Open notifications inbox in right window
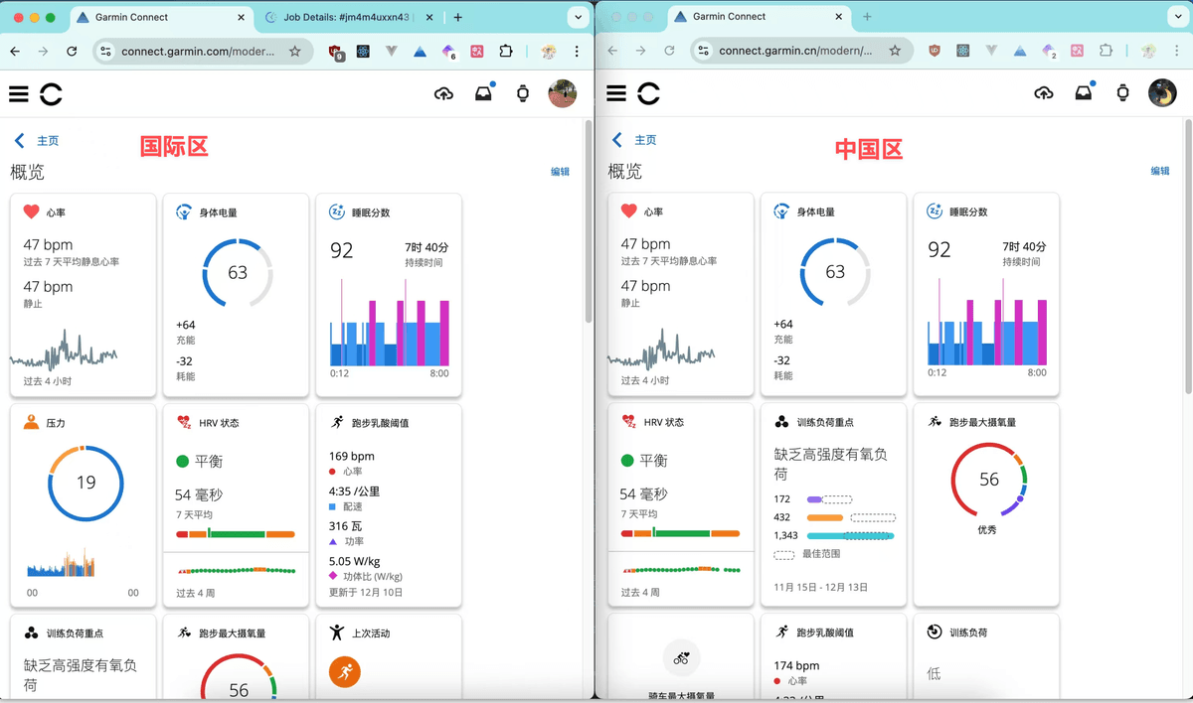Image resolution: width=1193 pixels, height=703 pixels. tap(1083, 93)
